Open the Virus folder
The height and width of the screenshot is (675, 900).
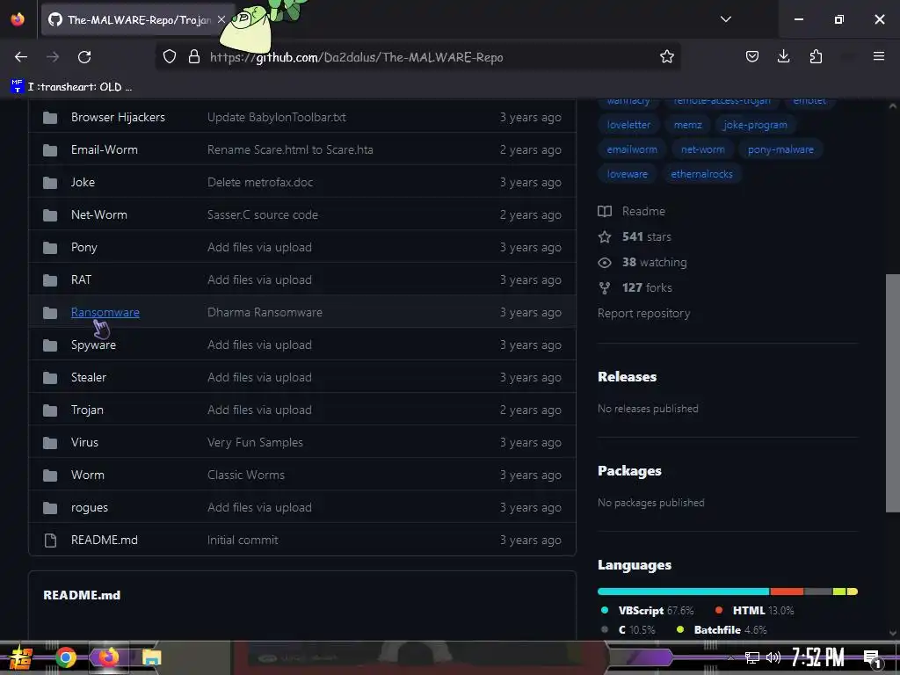tap(84, 443)
